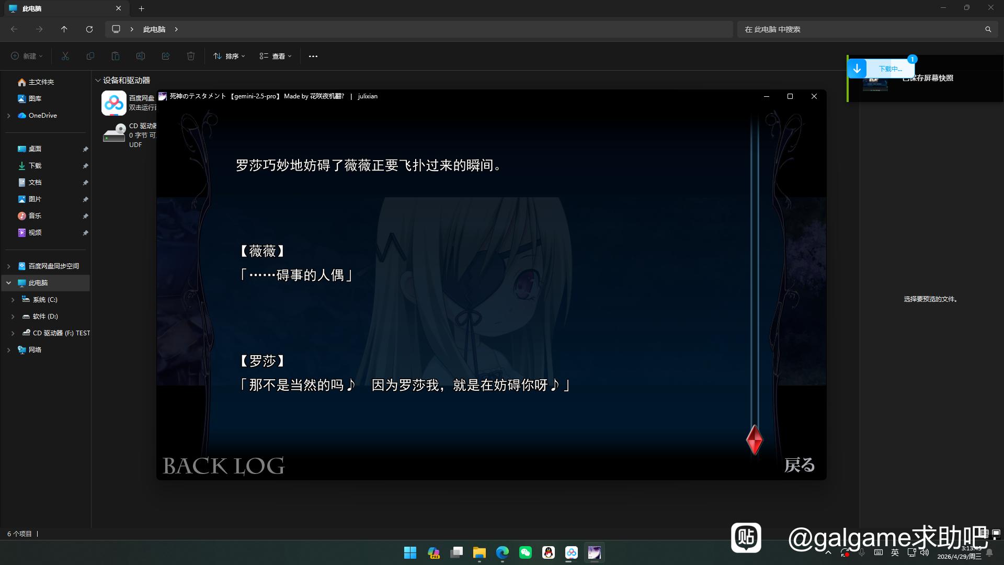Click the Copy icon in toolbar
The image size is (1004, 565).
[90, 56]
